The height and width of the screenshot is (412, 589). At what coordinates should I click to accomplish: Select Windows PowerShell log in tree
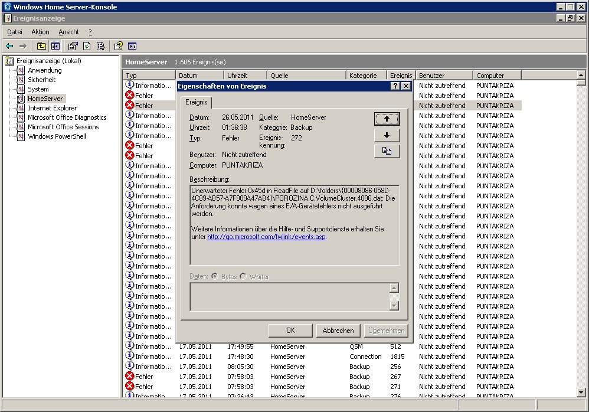point(57,136)
